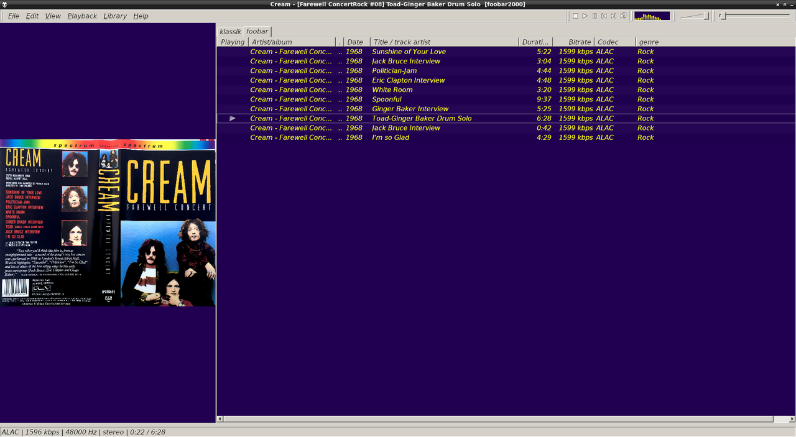The width and height of the screenshot is (796, 437).
Task: Skip to the next track
Action: [613, 16]
